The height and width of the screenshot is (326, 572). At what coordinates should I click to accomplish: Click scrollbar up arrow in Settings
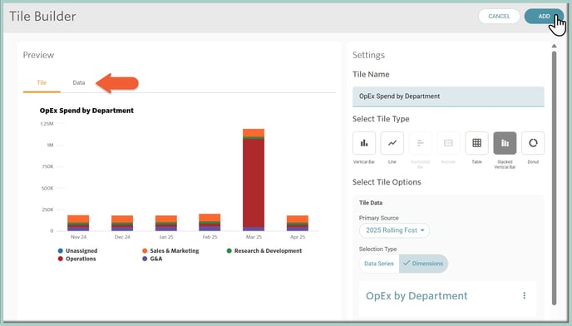coord(554,46)
